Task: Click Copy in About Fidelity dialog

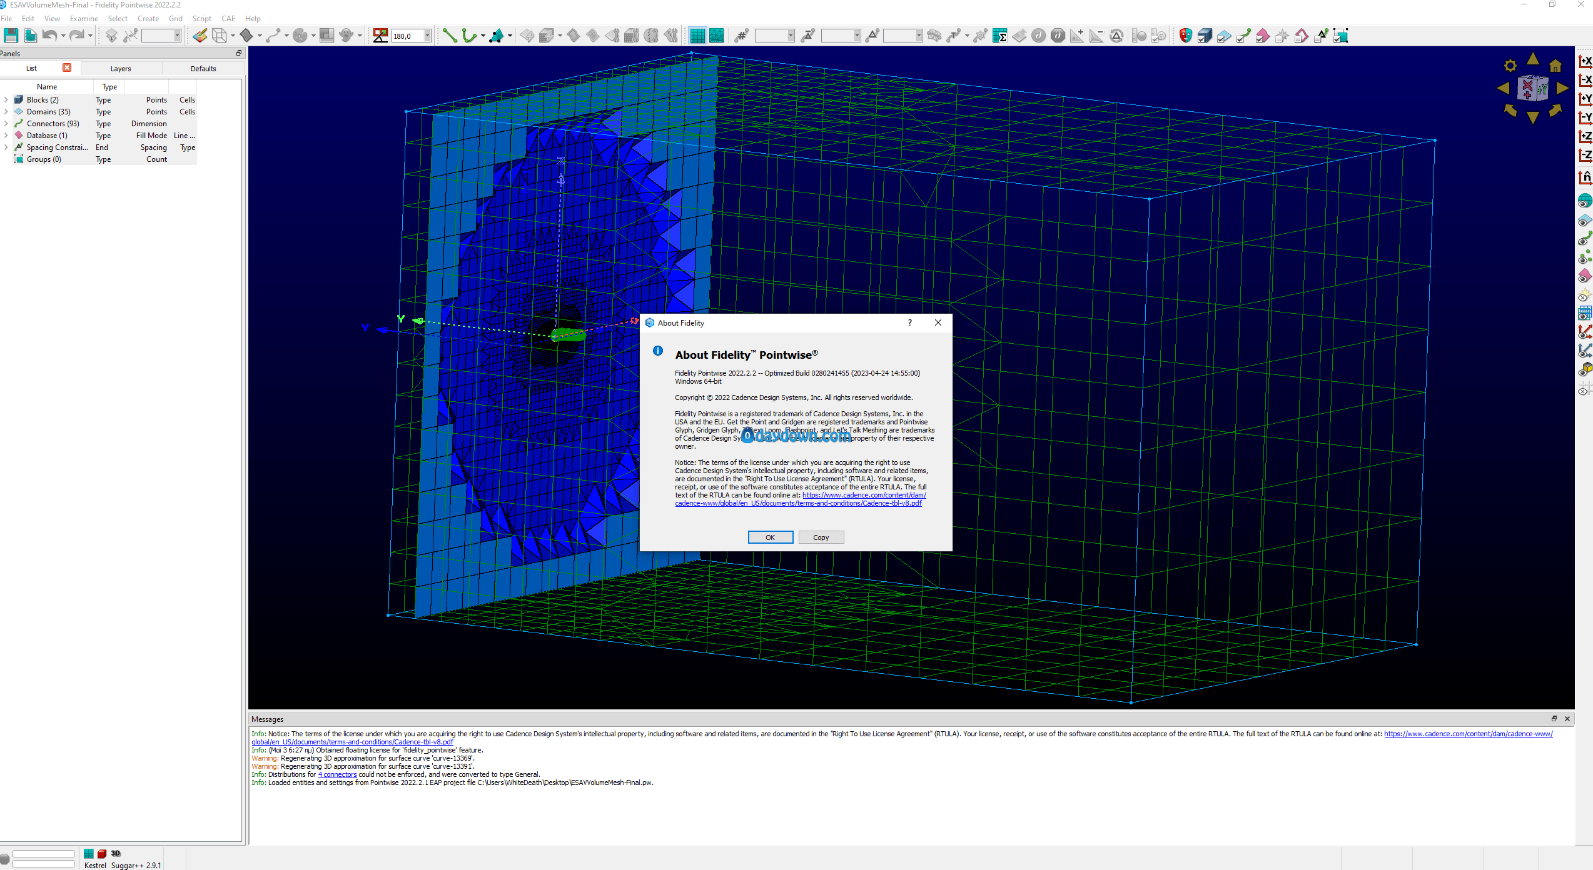Action: [x=821, y=537]
